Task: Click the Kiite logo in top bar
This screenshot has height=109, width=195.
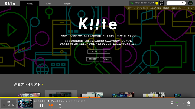Action: pos(9,3)
